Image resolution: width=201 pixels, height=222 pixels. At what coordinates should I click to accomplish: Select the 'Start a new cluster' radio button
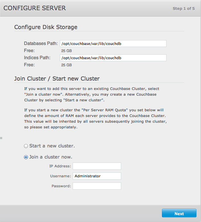[26, 146]
